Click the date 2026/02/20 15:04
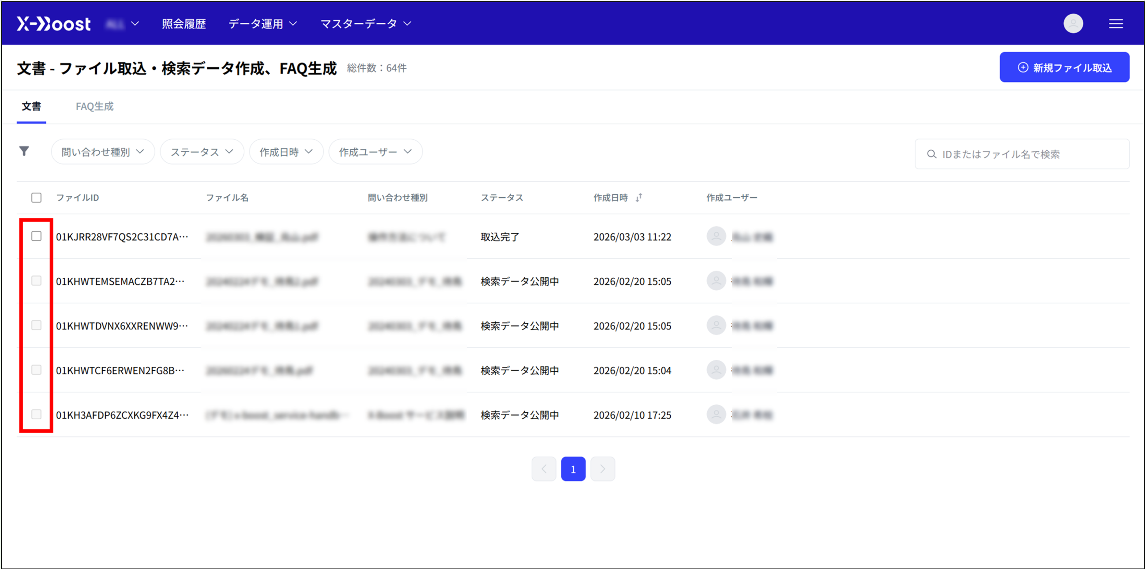Screen dimensions: 1145x569 632,370
